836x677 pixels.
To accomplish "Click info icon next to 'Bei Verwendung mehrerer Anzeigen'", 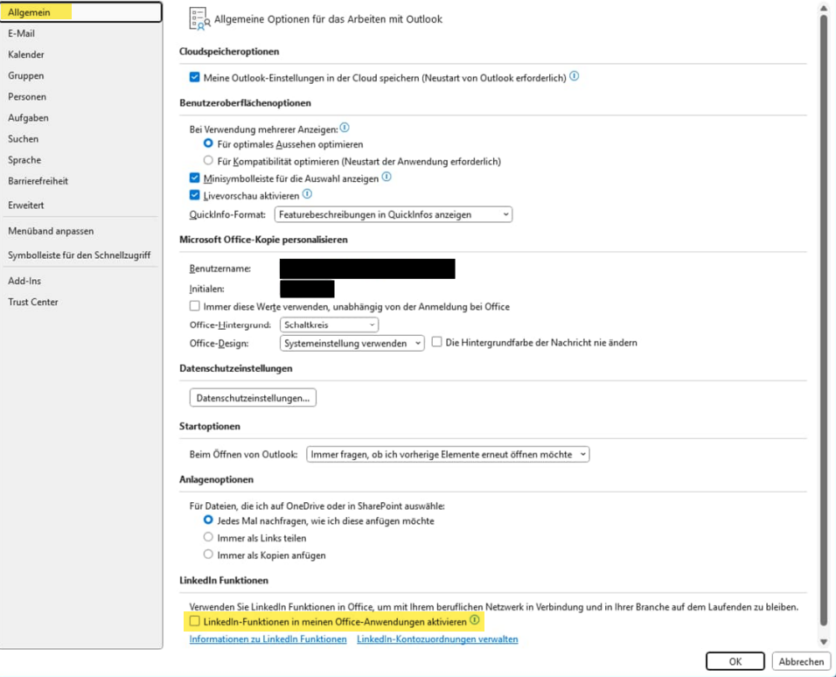I will [345, 128].
